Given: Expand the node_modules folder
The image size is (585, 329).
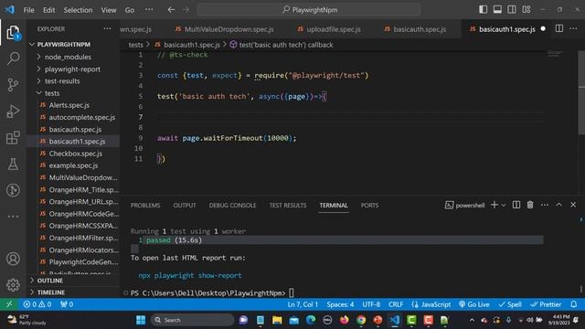Looking at the screenshot, I should coord(68,57).
